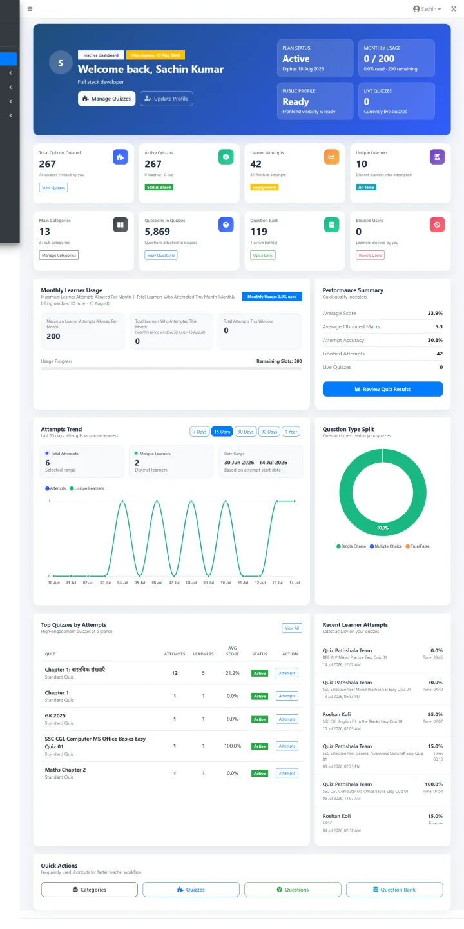This screenshot has height=929, width=464.
Task: Open the Sachin user dropdown
Action: coord(427,9)
